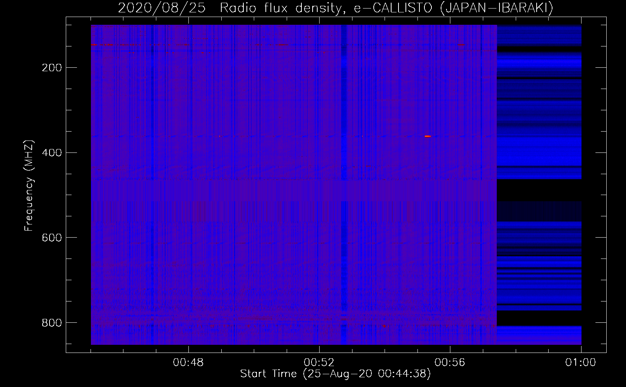Click the 800 frequency tick label
This screenshot has width=626, height=387.
pos(52,322)
